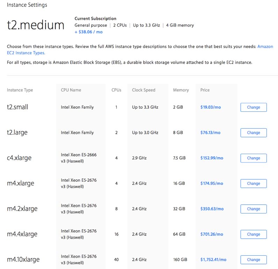Click the Instance Type column header
This screenshot has width=278, height=269.
click(x=20, y=90)
